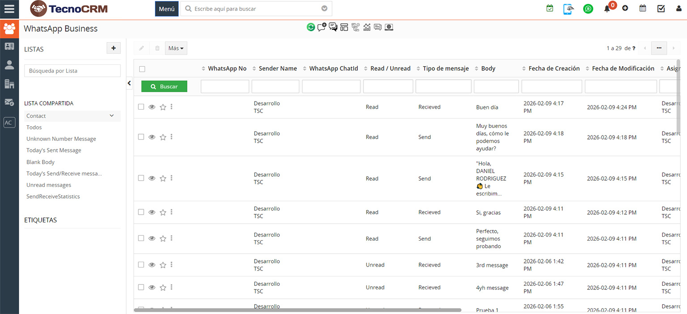This screenshot has height=314, width=687.
Task: Open the statistics chart icon
Action: 367,27
